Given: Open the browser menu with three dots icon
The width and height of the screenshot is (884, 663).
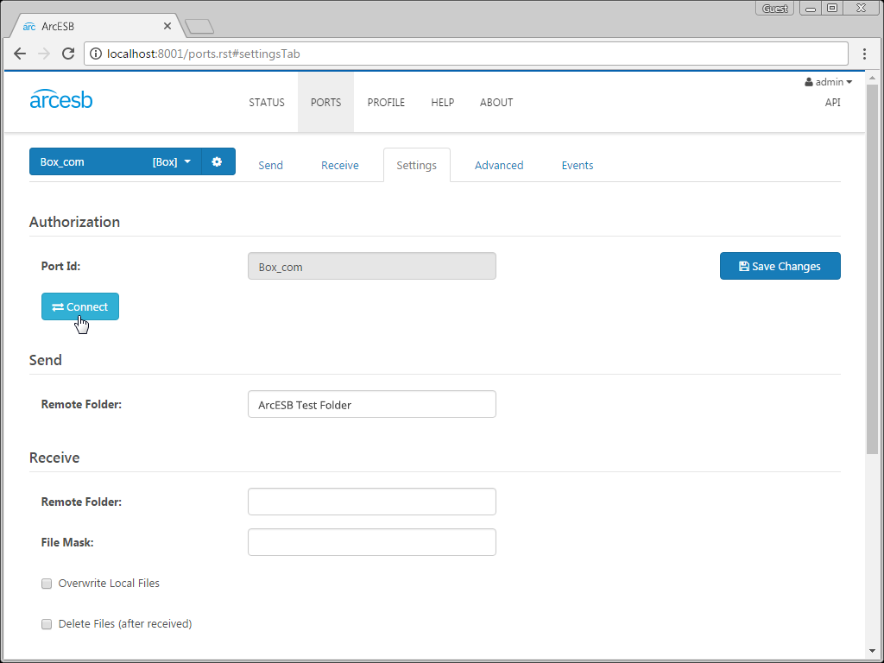Looking at the screenshot, I should coord(865,53).
